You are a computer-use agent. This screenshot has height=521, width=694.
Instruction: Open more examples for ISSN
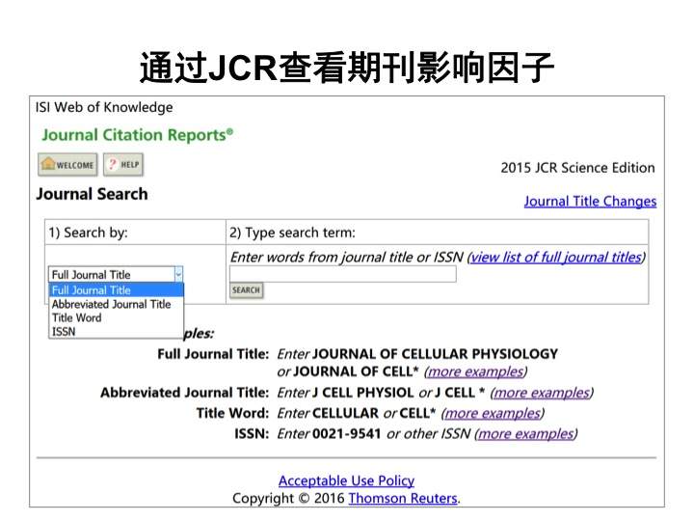tap(526, 434)
